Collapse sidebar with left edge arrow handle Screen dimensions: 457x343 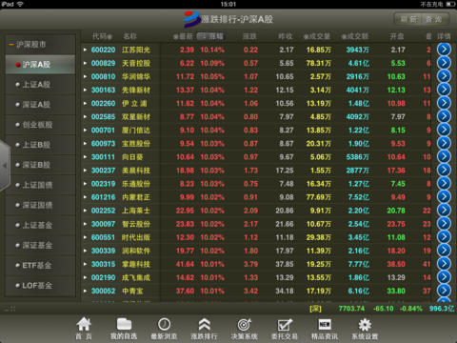coord(5,166)
